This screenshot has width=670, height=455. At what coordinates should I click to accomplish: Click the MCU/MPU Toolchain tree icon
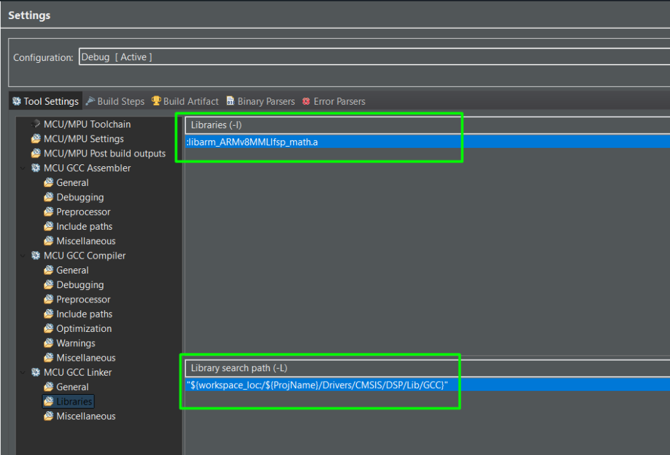pos(35,124)
